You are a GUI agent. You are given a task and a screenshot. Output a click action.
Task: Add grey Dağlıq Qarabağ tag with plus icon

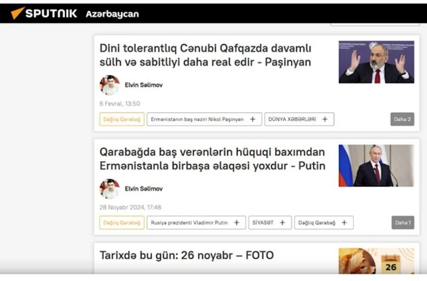point(344,223)
